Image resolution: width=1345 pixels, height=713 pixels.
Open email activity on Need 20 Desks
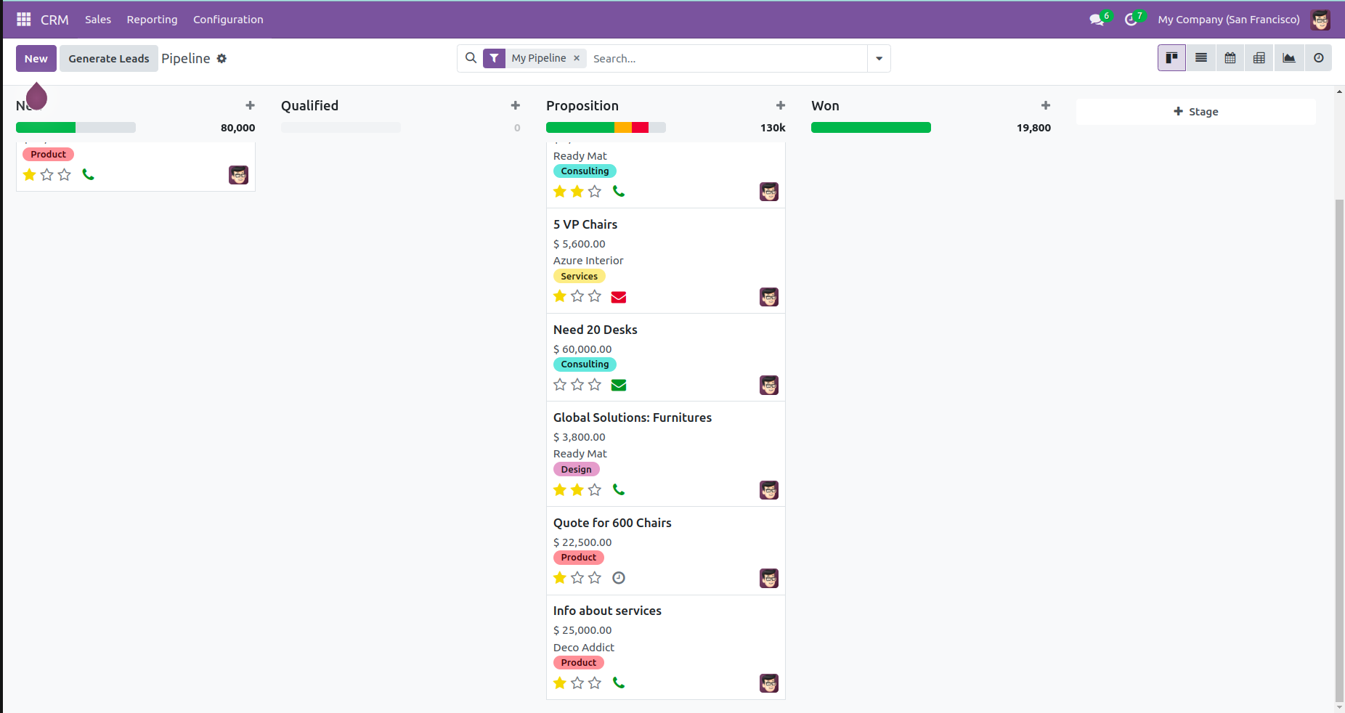619,385
